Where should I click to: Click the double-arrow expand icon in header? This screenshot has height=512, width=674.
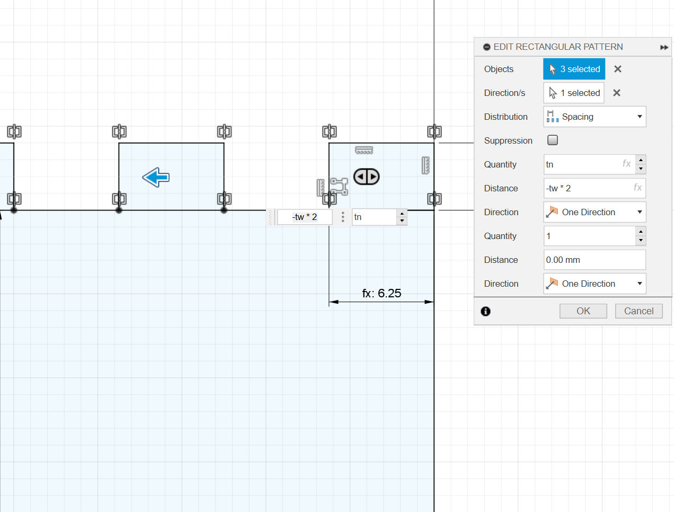coord(663,47)
